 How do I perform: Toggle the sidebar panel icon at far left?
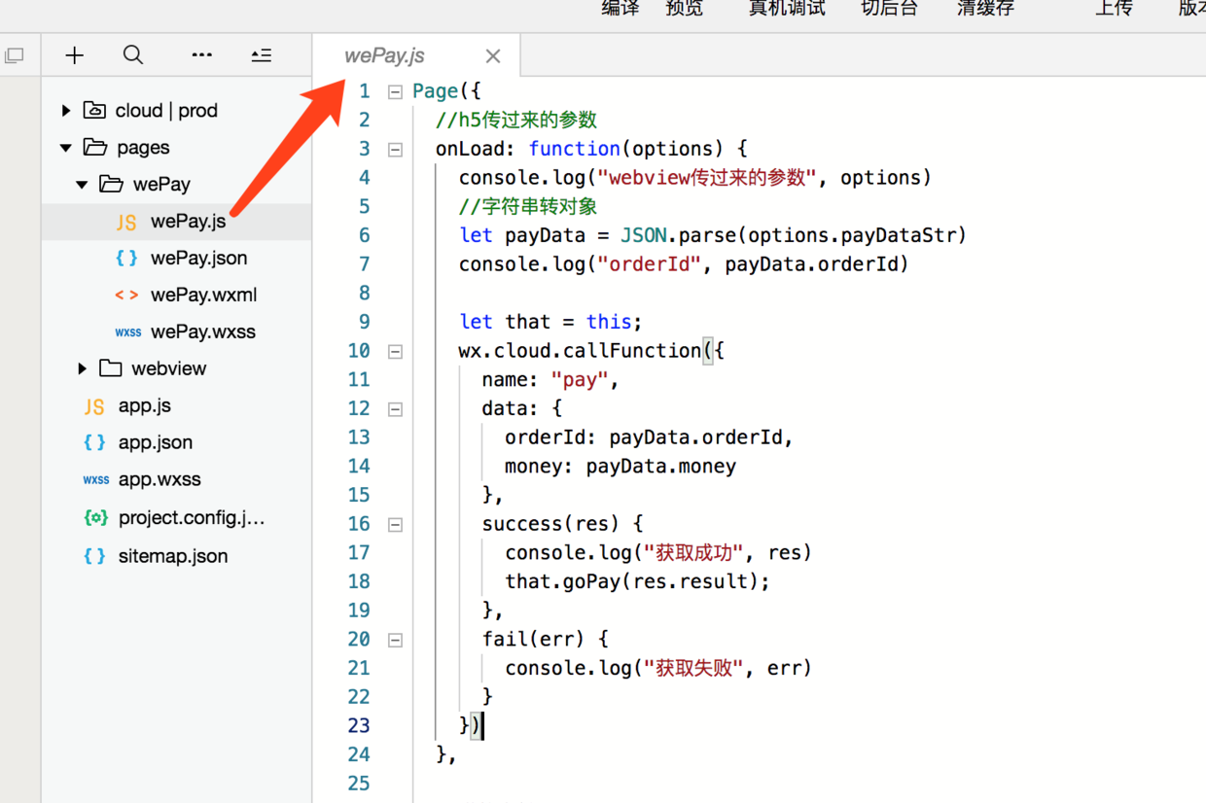[x=14, y=55]
